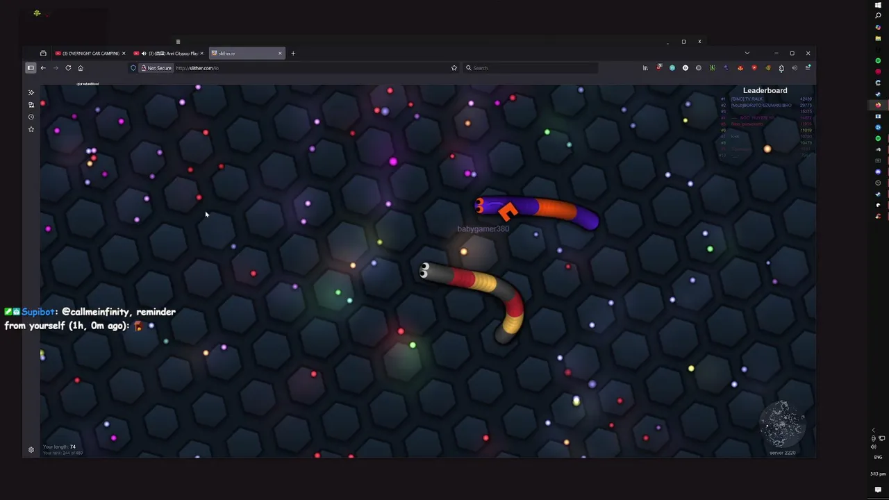The height and width of the screenshot is (500, 889).
Task: Go back in browser history
Action: point(43,68)
